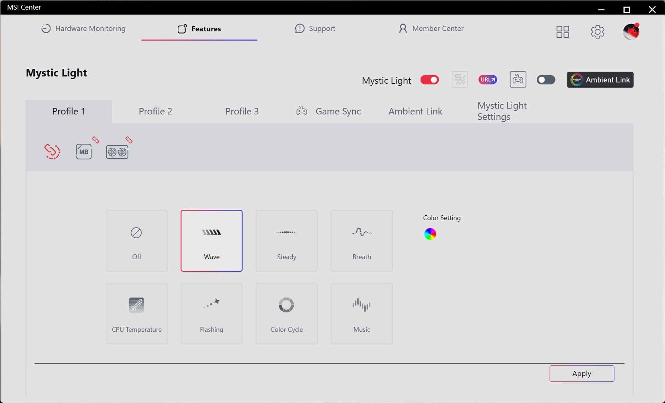Open the apps grid view icon

pos(562,32)
